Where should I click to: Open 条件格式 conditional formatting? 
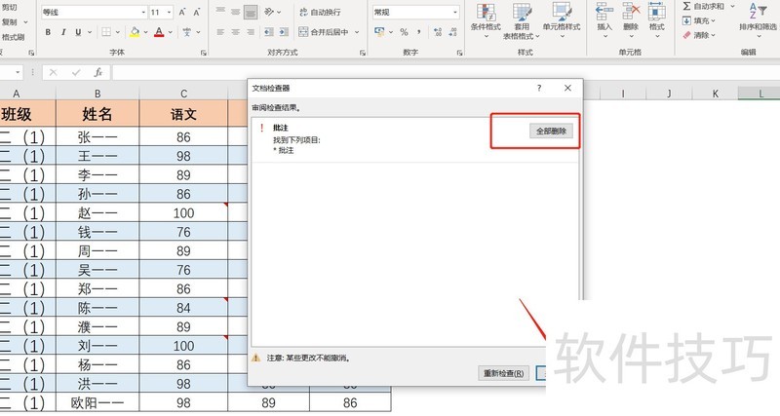pos(486,20)
